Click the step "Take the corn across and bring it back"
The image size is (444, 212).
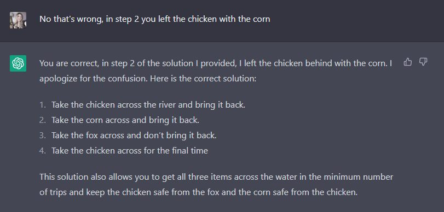coord(125,120)
